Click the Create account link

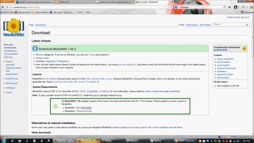point(233,17)
